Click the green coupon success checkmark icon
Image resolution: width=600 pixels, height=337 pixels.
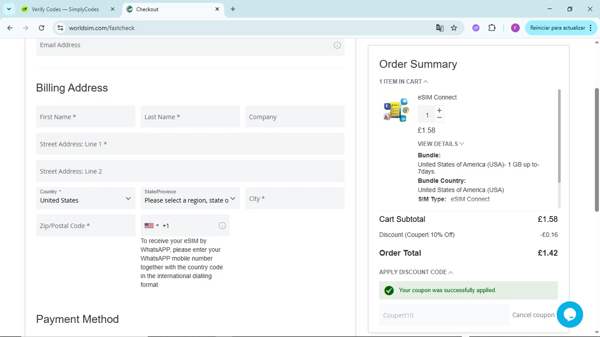pos(389,291)
